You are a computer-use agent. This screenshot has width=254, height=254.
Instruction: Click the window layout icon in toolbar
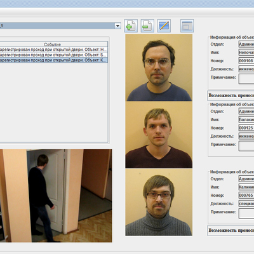coord(187,26)
